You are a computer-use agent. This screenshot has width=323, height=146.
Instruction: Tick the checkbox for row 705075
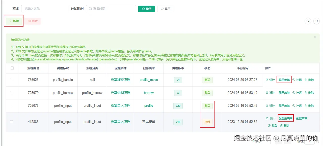pyautogui.click(x=12, y=106)
